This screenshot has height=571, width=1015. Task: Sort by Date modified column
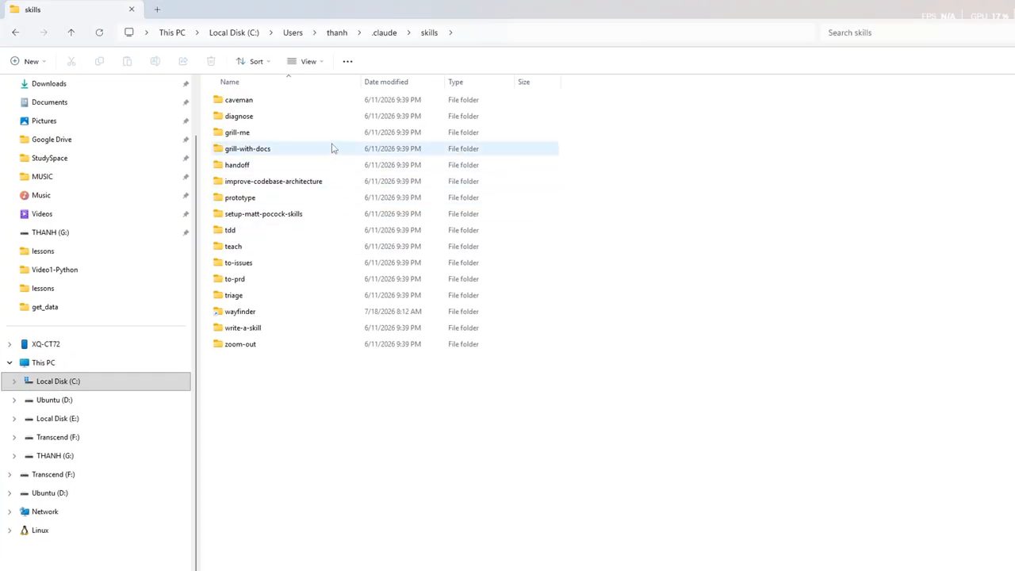pyautogui.click(x=403, y=82)
